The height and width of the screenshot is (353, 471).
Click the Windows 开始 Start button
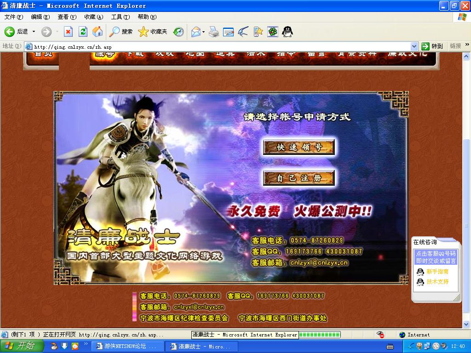point(22,346)
